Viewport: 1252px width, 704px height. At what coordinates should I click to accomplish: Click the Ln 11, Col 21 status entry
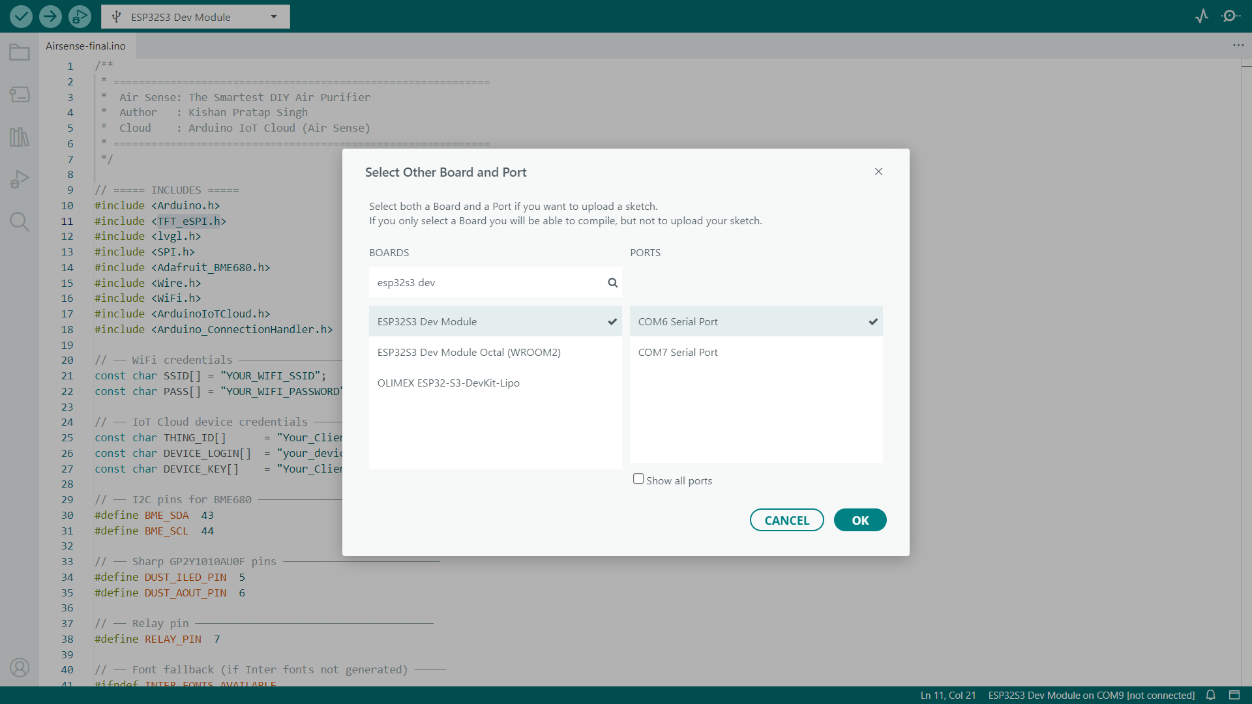tap(947, 696)
